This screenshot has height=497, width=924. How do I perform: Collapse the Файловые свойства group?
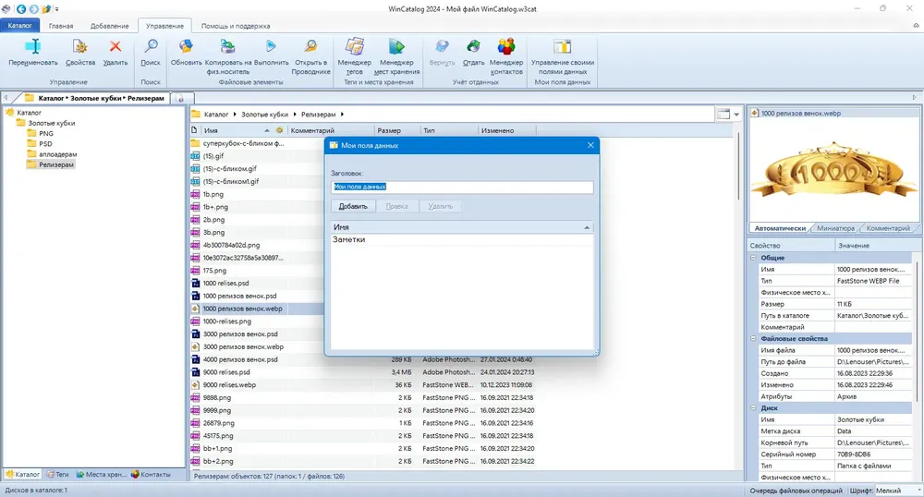[x=753, y=339]
